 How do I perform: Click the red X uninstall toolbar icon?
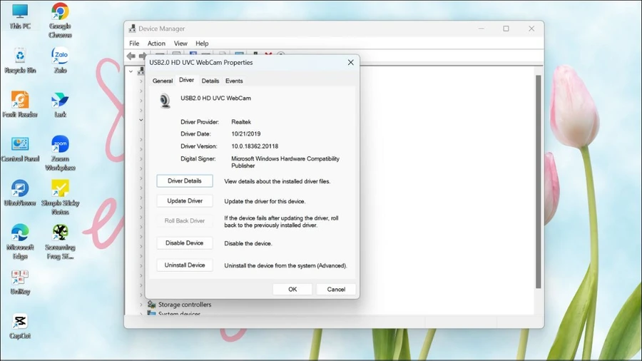click(268, 54)
